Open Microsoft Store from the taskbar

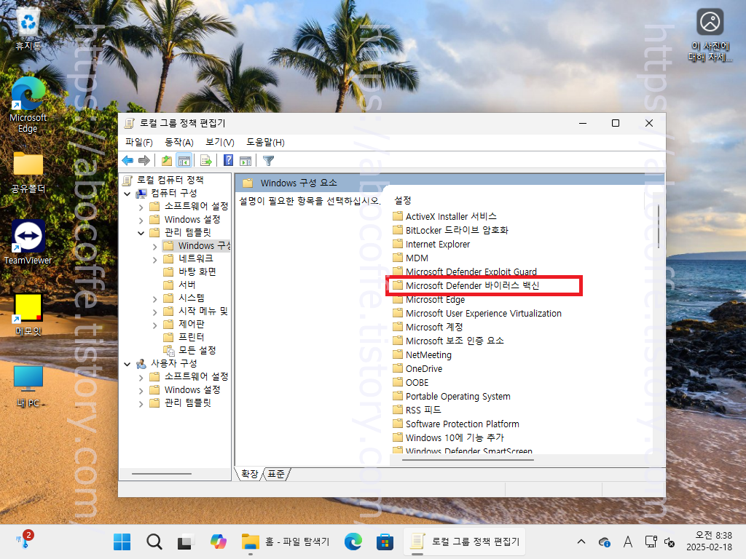coord(385,542)
